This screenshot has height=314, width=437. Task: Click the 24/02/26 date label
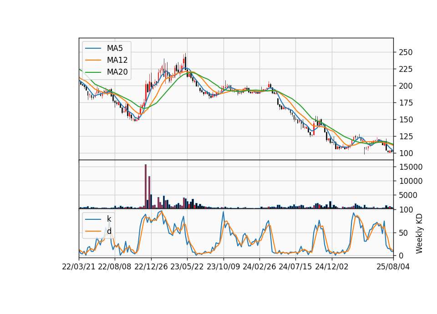pos(259,267)
